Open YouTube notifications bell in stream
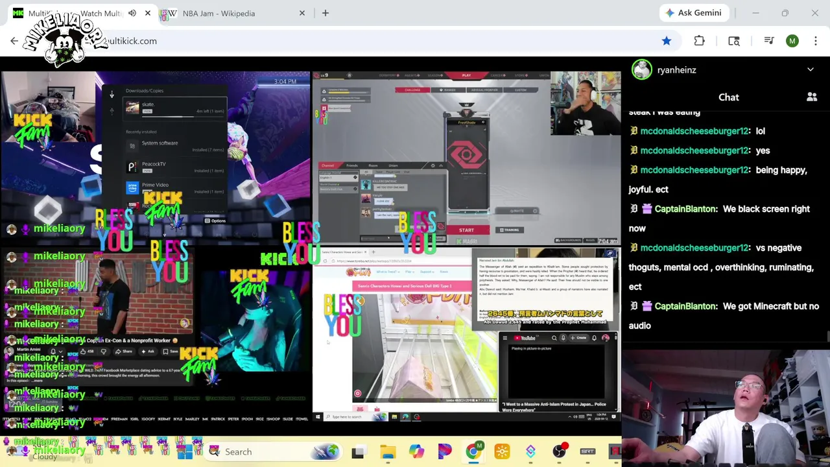This screenshot has height=467, width=830. 594,338
